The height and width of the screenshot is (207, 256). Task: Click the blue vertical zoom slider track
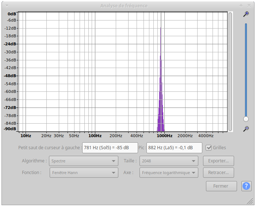tap(246, 70)
